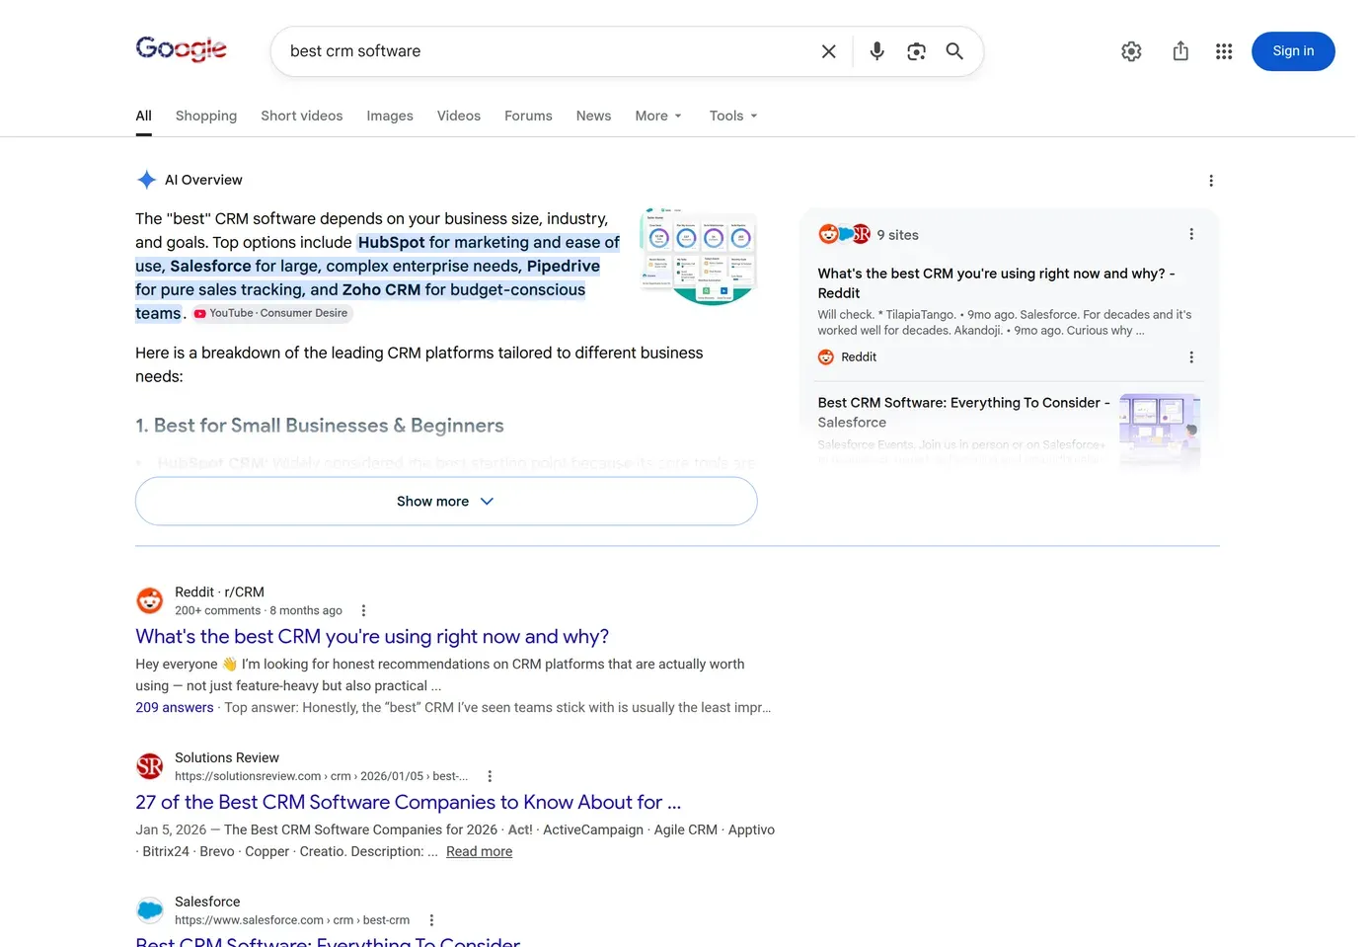Open options for Salesforce search result

(431, 920)
